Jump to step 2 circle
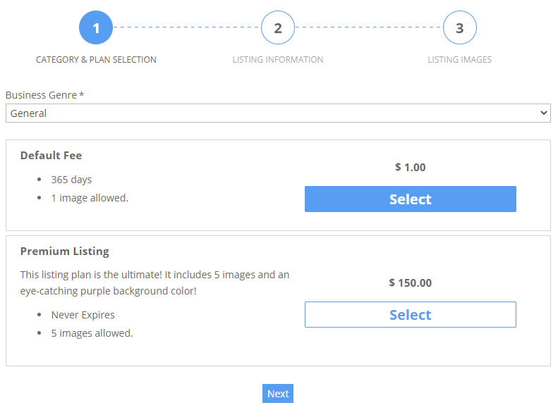This screenshot has height=410, width=558. click(x=278, y=27)
